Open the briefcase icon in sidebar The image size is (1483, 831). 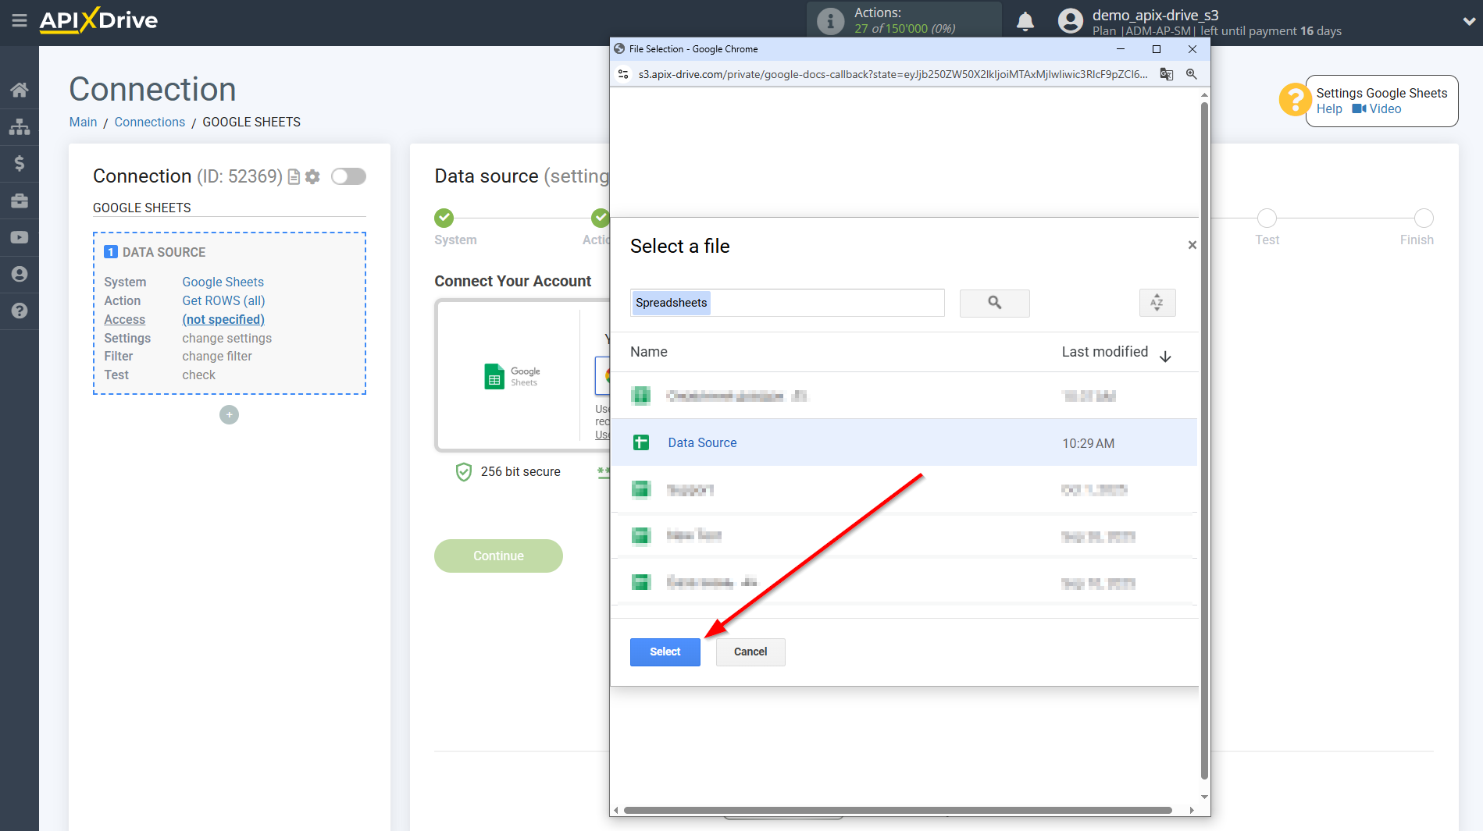[20, 201]
